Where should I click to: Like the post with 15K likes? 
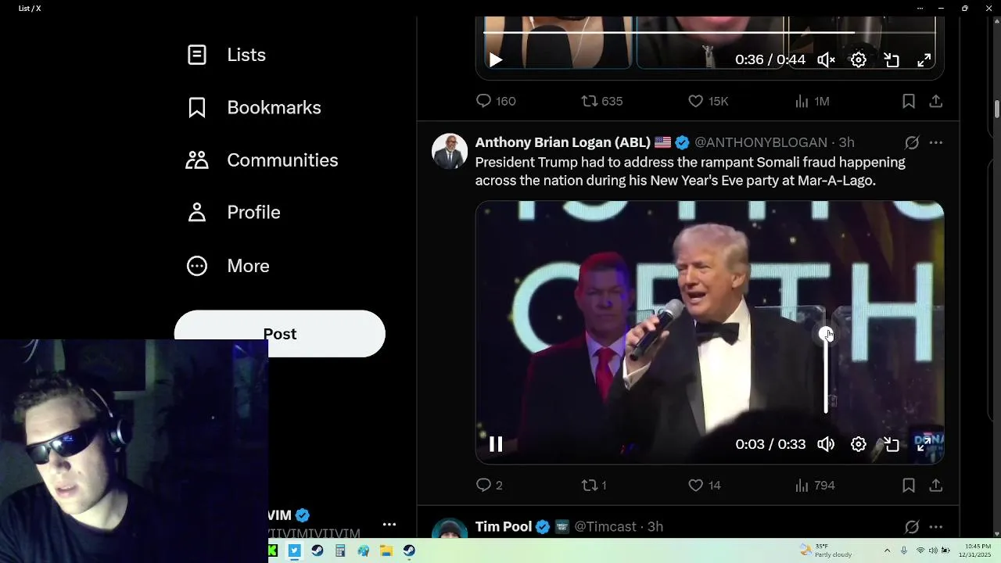[x=708, y=101]
